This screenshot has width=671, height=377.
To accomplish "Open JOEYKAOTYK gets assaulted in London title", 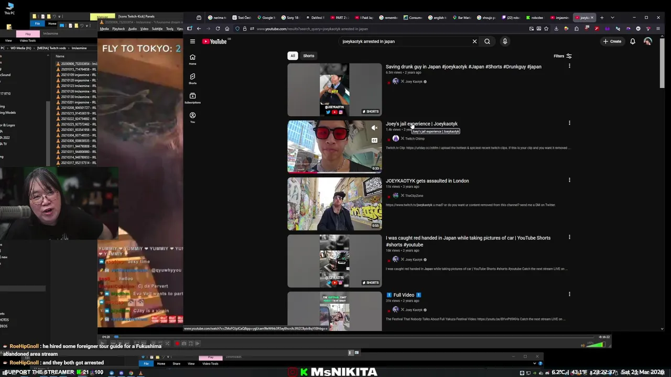I will (x=427, y=181).
